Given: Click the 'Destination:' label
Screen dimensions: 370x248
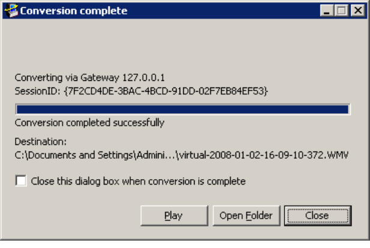Looking at the screenshot, I should 41,141.
